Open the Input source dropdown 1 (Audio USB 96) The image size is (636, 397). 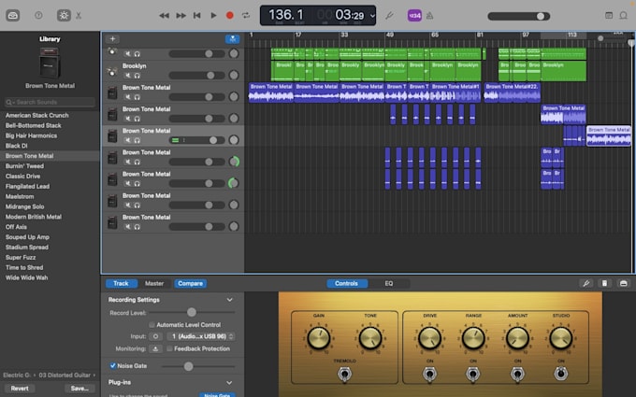coord(201,336)
